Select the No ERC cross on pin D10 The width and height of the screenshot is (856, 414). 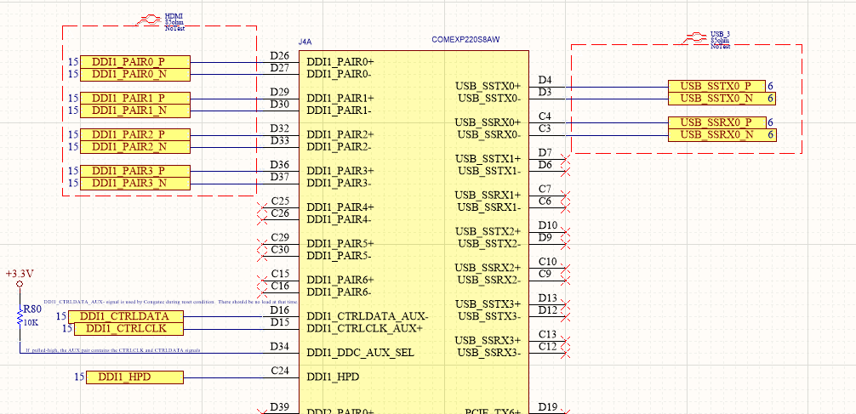pyautogui.click(x=566, y=232)
